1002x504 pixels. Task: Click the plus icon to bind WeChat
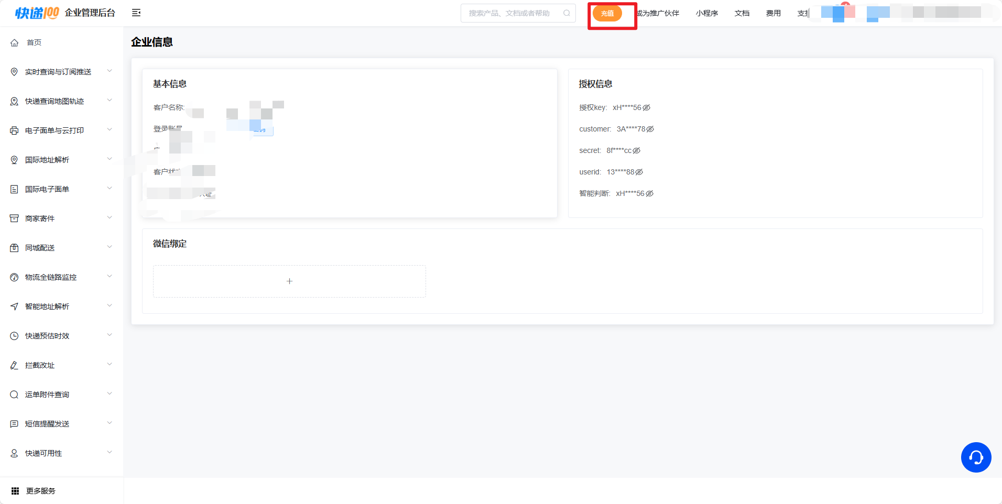click(289, 281)
